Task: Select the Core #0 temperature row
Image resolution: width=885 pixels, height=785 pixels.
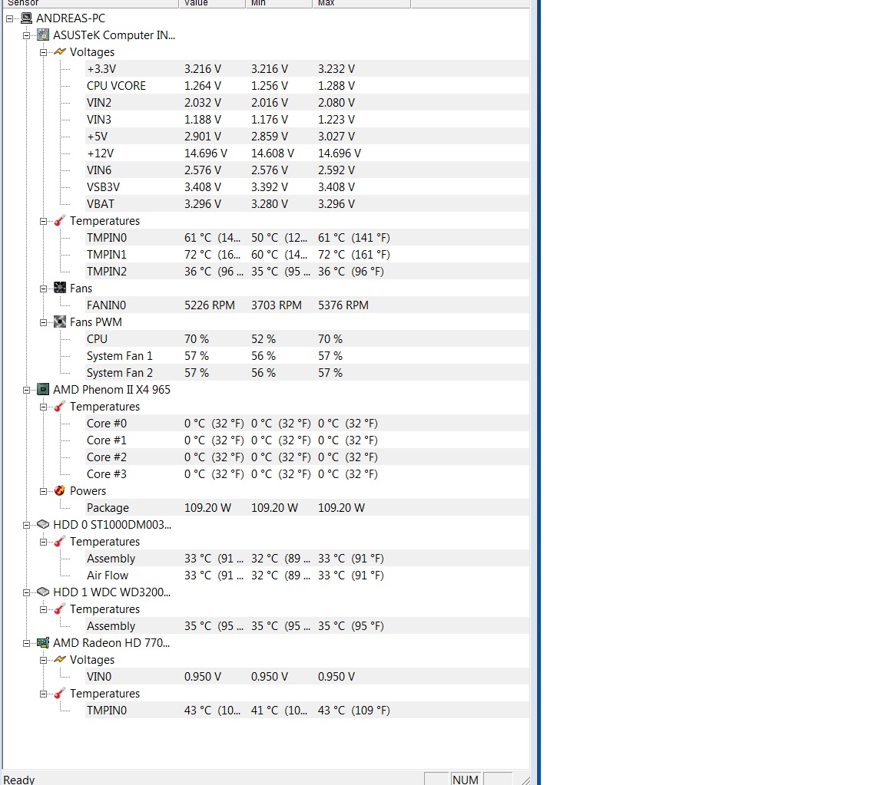Action: click(x=307, y=424)
